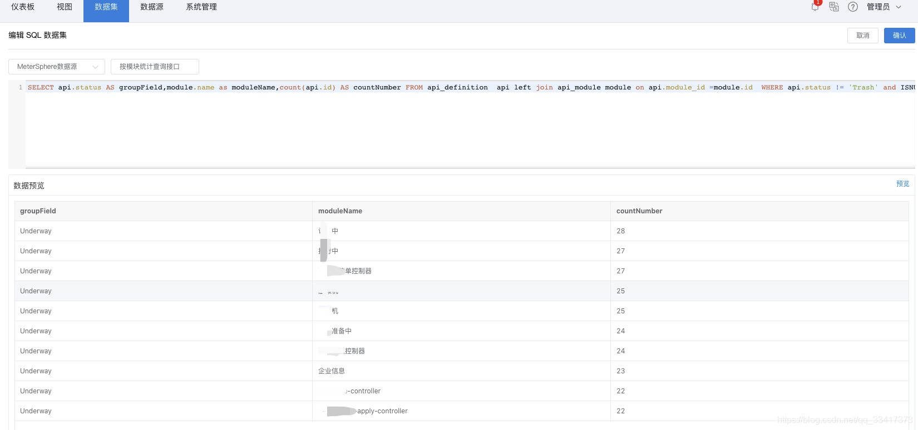Click the apply-controller module name cell
Image resolution: width=918 pixels, height=430 pixels.
point(461,411)
